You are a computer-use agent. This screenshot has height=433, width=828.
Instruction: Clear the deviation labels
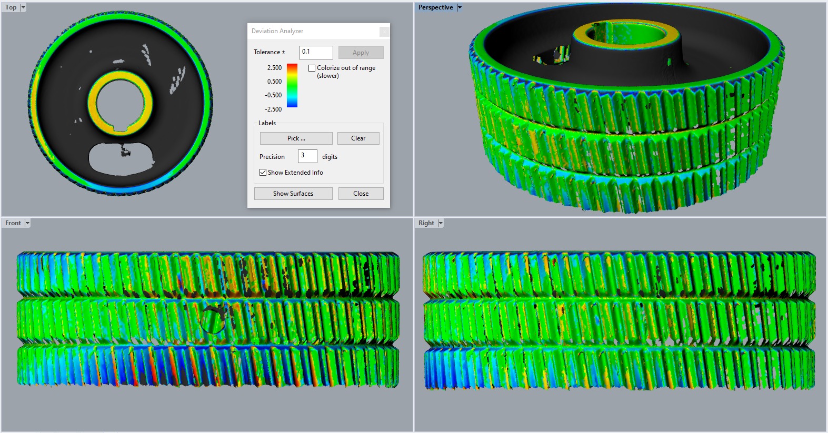[358, 138]
